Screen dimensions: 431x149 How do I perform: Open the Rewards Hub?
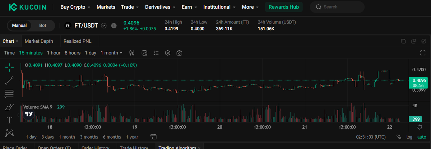click(x=283, y=7)
